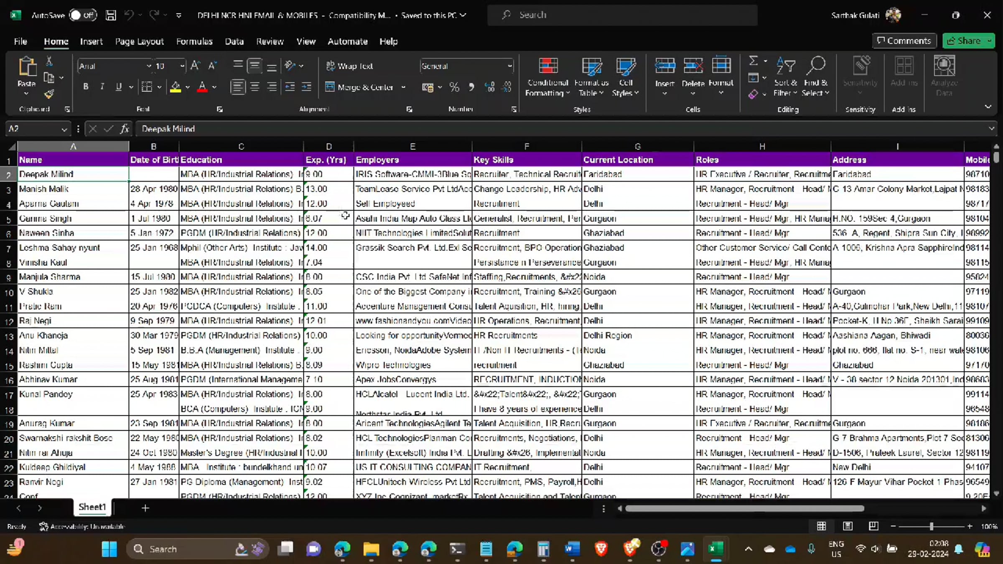This screenshot has width=1003, height=564.
Task: Click the Percent Style icon
Action: [x=454, y=87]
